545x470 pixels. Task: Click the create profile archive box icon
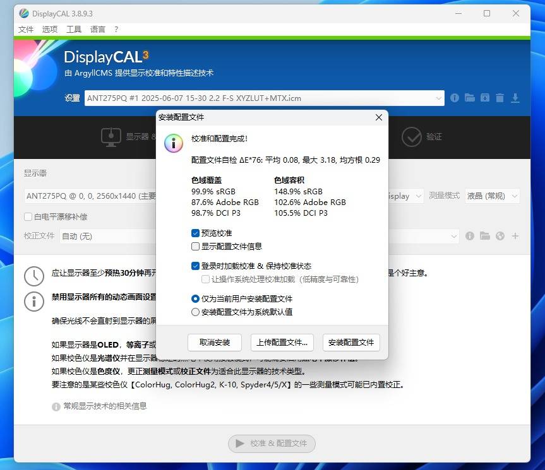(x=484, y=98)
